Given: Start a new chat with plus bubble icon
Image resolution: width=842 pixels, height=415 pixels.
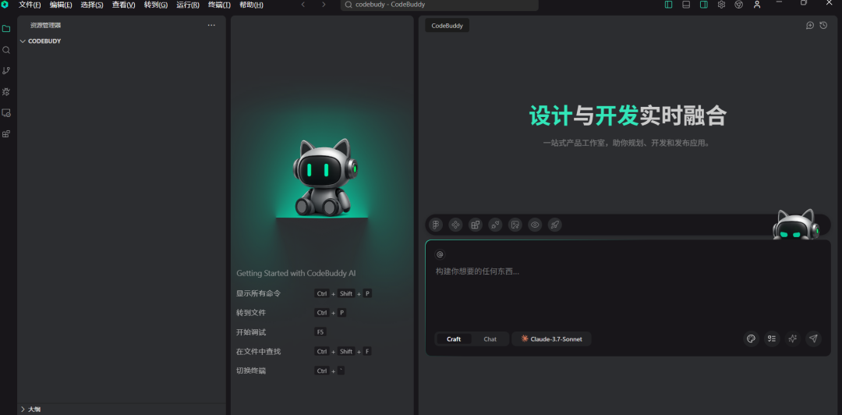Looking at the screenshot, I should [810, 25].
